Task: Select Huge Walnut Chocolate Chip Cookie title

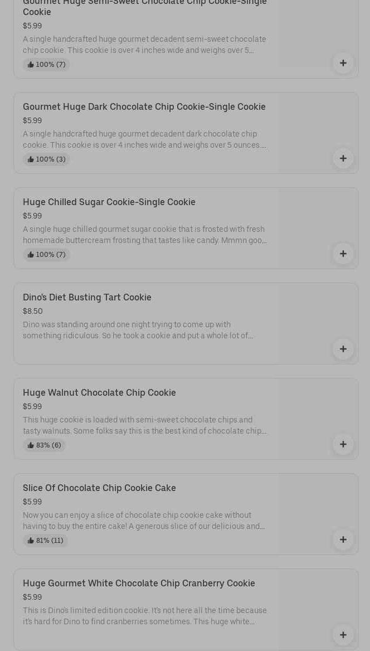Action: (x=99, y=392)
